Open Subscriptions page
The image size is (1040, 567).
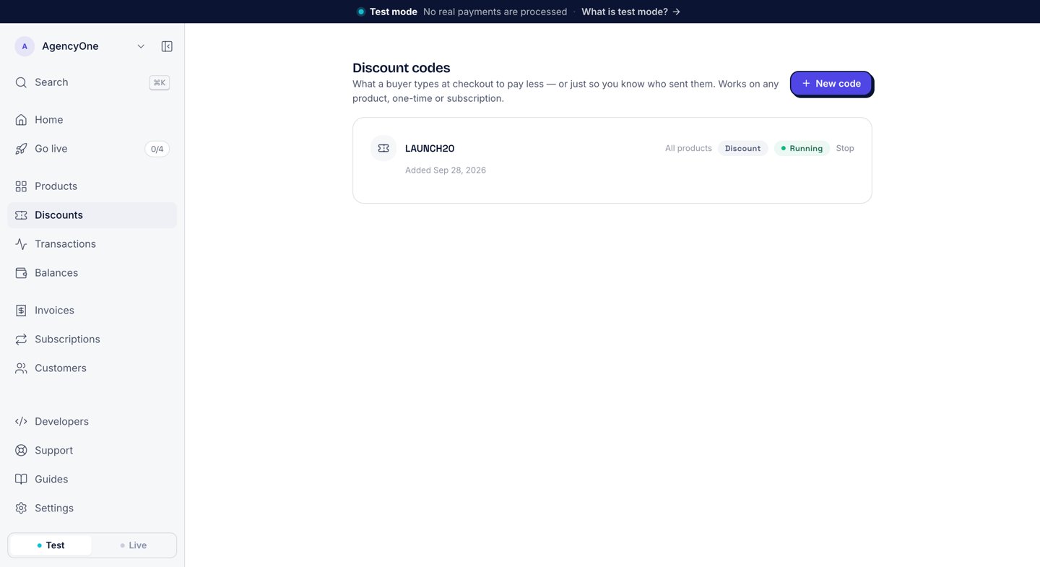click(x=92, y=339)
